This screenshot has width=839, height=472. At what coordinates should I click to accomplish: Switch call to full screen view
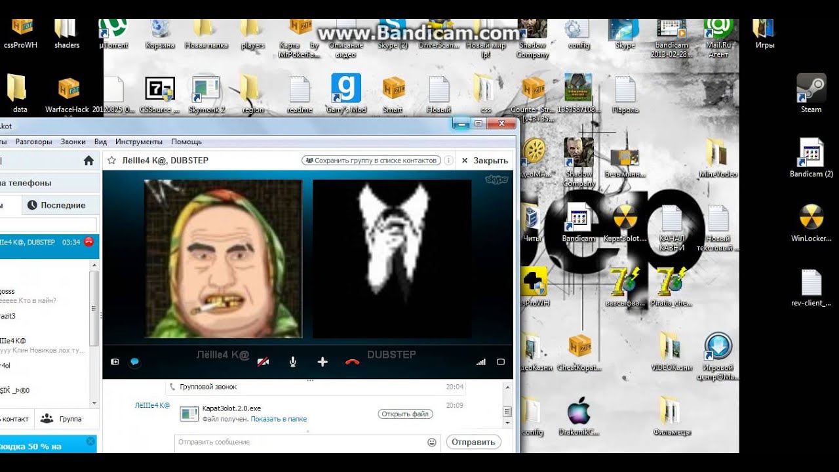[x=501, y=362]
